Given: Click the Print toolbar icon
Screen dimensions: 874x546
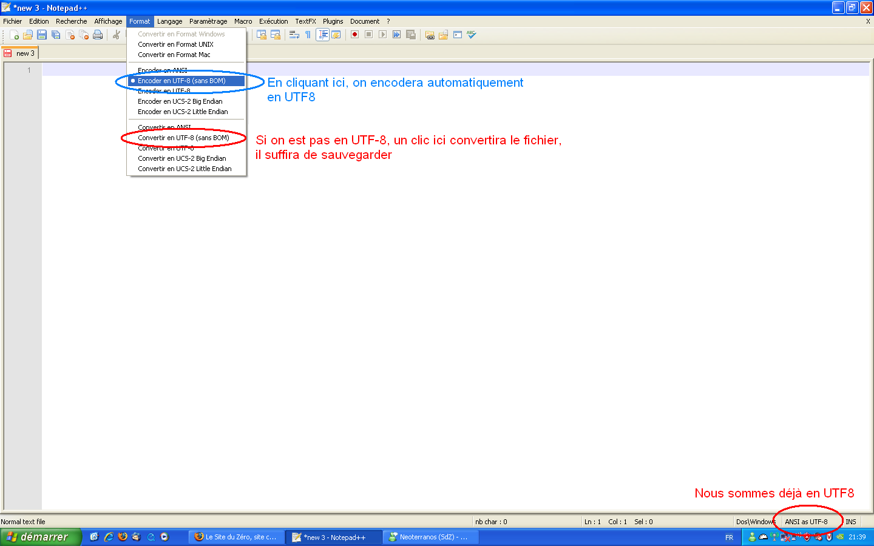Looking at the screenshot, I should pyautogui.click(x=98, y=35).
